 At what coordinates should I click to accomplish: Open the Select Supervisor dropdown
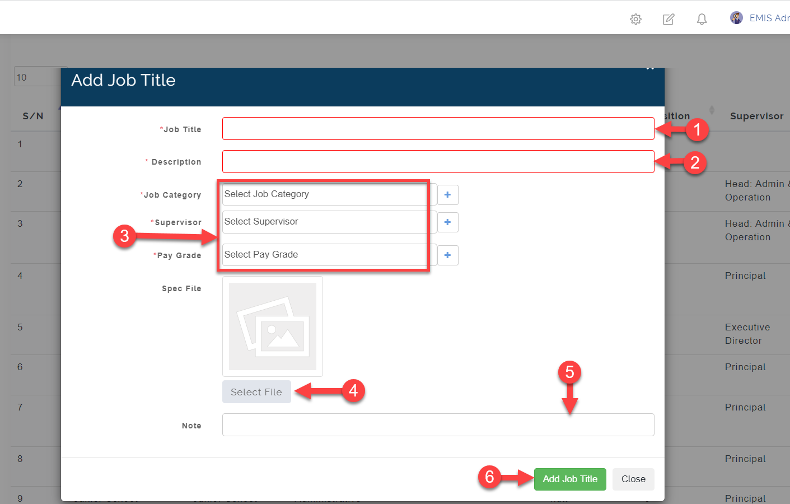tap(329, 222)
